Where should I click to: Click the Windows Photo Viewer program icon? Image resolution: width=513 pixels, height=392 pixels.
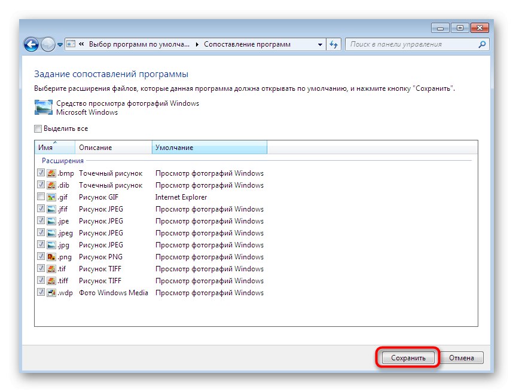click(44, 108)
